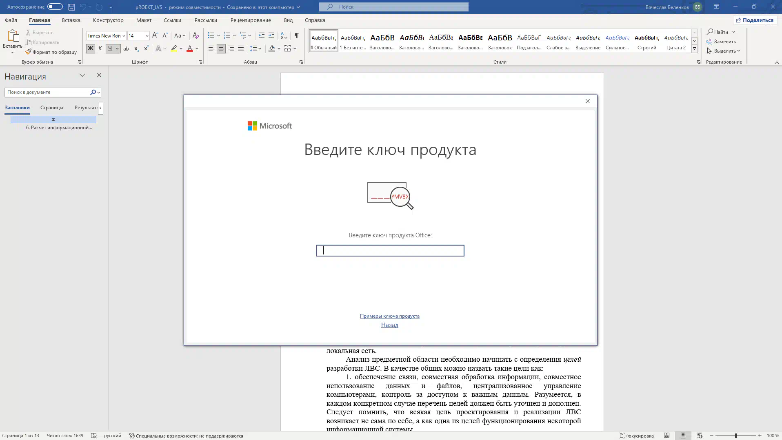Close the product key dialog

588,101
